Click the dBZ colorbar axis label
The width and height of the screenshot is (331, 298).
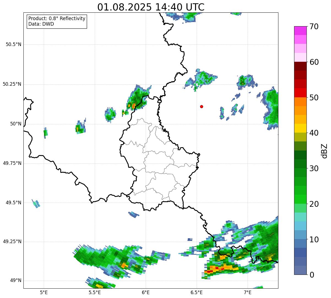pyautogui.click(x=324, y=151)
